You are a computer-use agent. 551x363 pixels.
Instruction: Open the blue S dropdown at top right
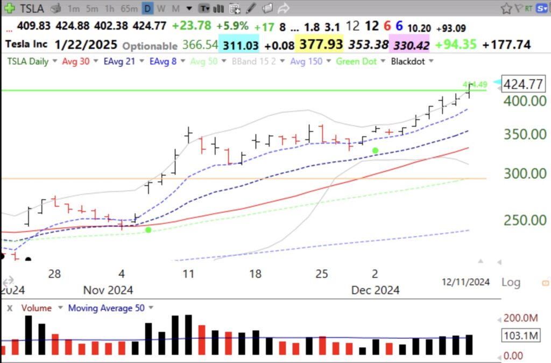tap(542, 8)
